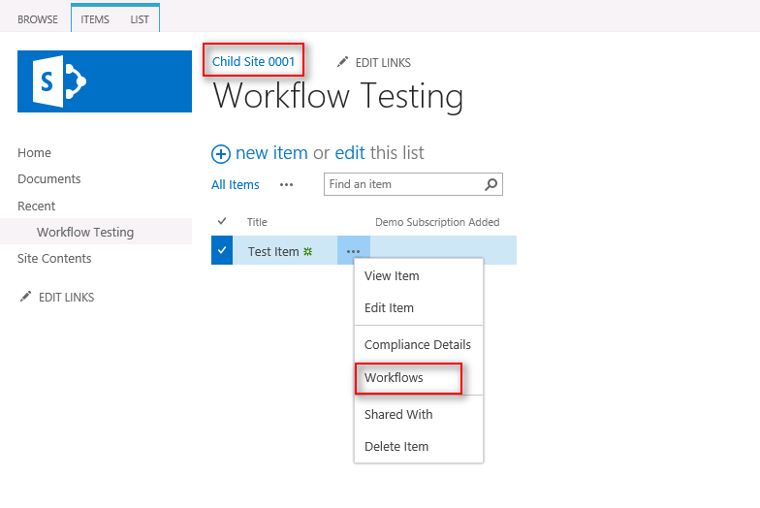Sort by the Title column header
The height and width of the screenshot is (508, 760).
click(257, 222)
